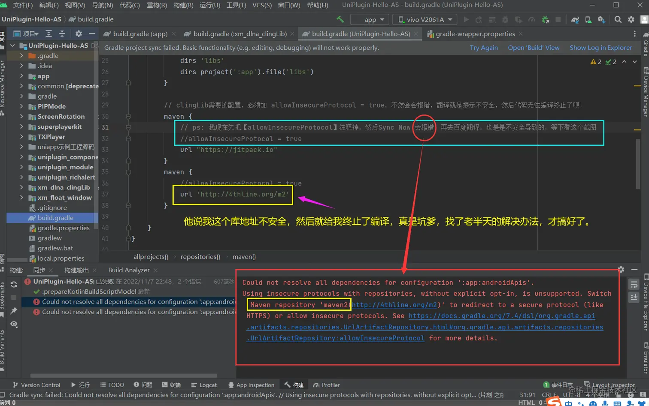The width and height of the screenshot is (649, 406).
Task: Hide the project panel with minus icon
Action: [x=92, y=33]
